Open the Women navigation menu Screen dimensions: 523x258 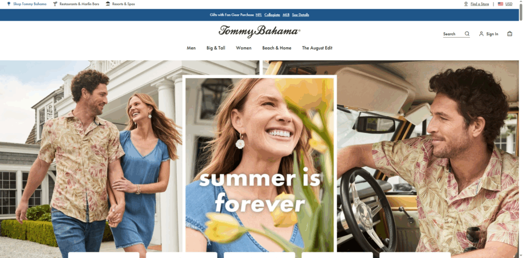[244, 48]
